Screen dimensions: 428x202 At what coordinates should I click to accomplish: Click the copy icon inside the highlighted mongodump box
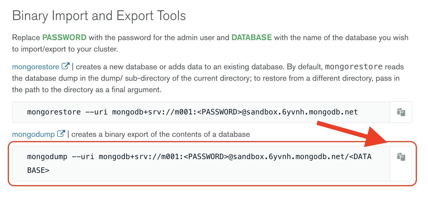tap(401, 157)
